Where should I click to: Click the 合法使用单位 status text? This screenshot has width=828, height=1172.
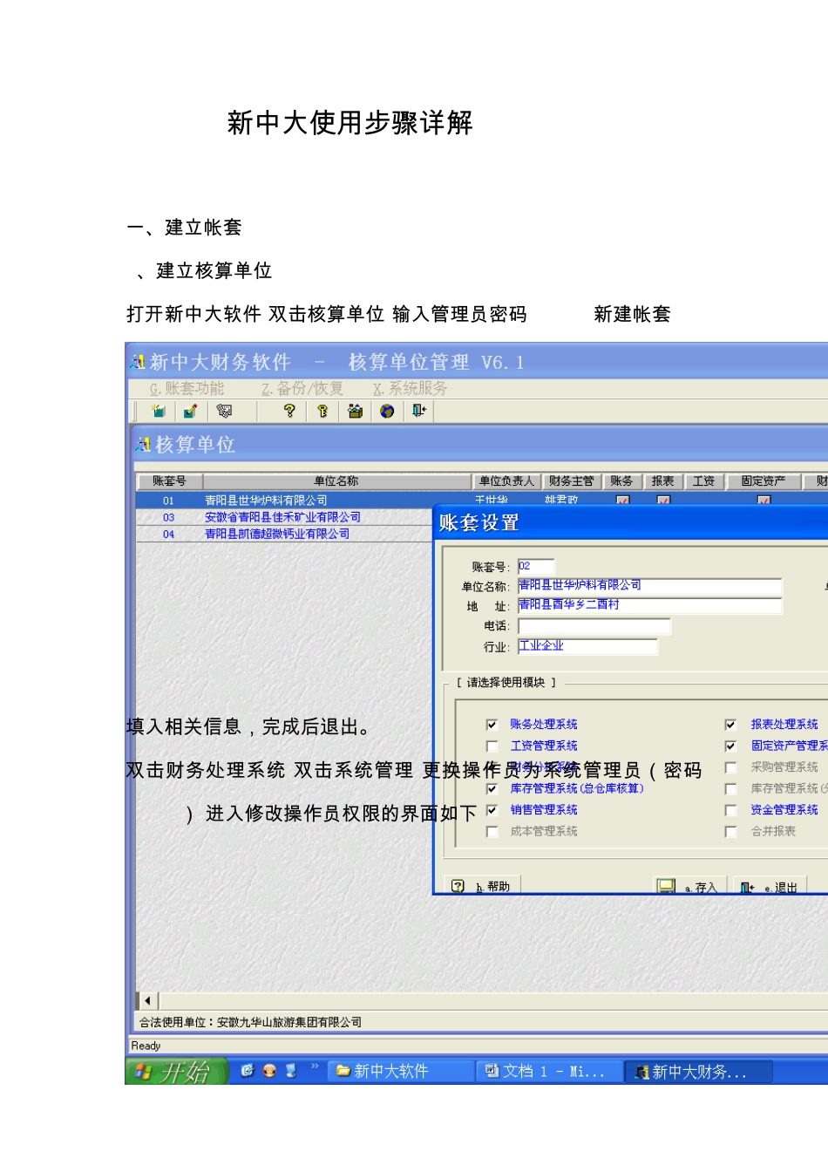[x=250, y=1022]
